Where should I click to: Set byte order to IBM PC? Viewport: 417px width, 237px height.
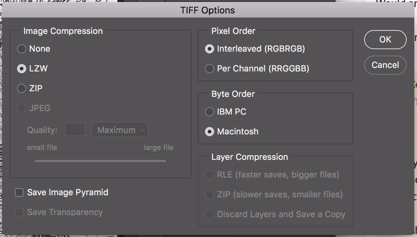point(209,112)
